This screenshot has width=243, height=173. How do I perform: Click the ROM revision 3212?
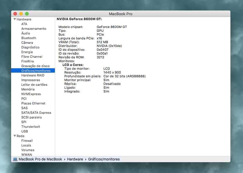pos(100,57)
